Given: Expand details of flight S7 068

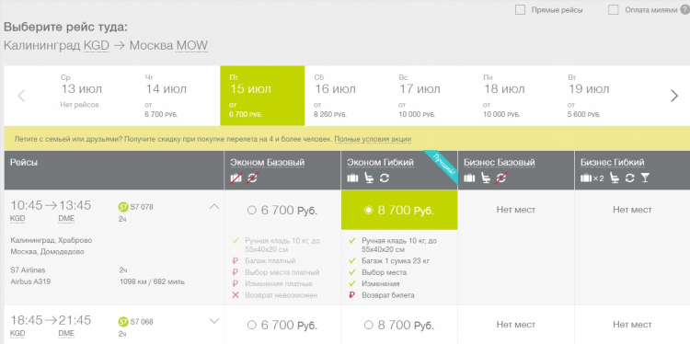Looking at the screenshot, I should [x=213, y=321].
